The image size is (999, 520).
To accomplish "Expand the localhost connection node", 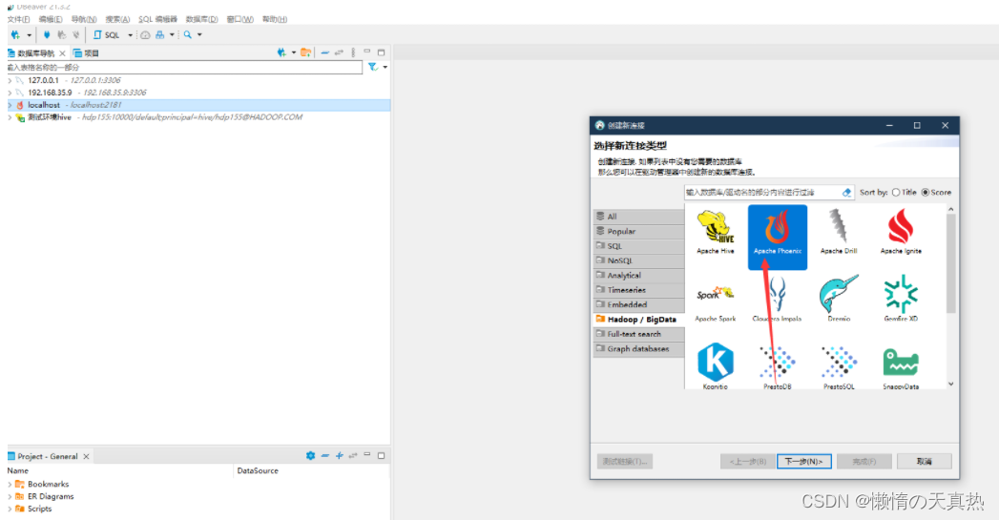I will point(10,105).
